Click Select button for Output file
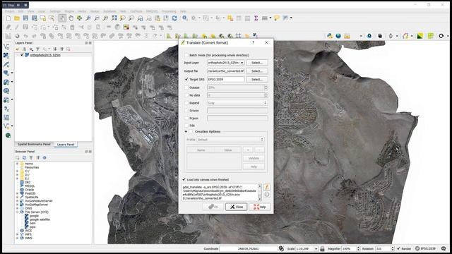This screenshot has height=254, width=452. (x=257, y=71)
